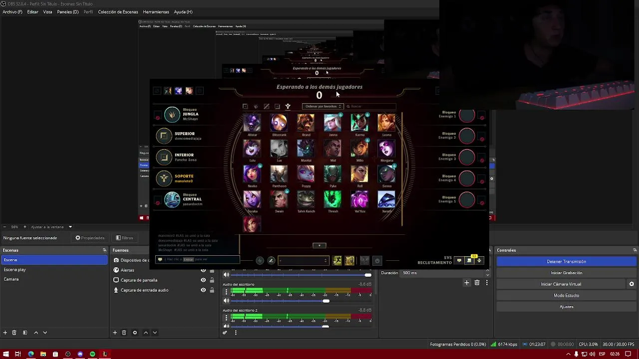
Task: Open Archivo menu
Action: pos(12,11)
